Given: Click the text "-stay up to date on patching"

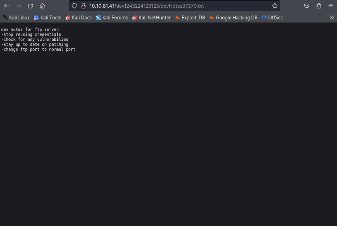Looking at the screenshot, I should point(35,44).
